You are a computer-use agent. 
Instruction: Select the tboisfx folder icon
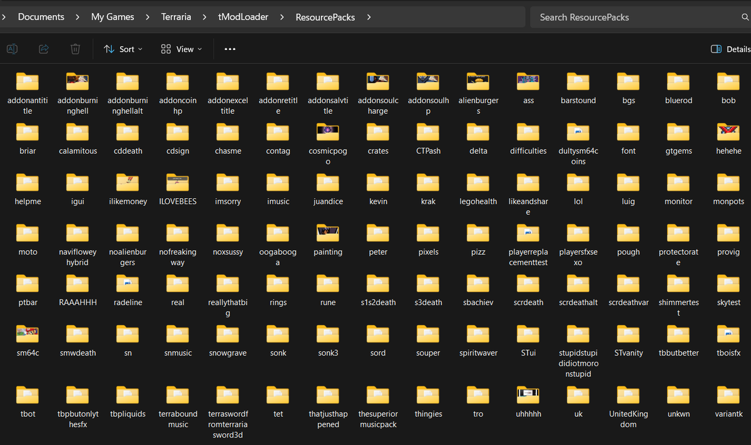point(728,334)
